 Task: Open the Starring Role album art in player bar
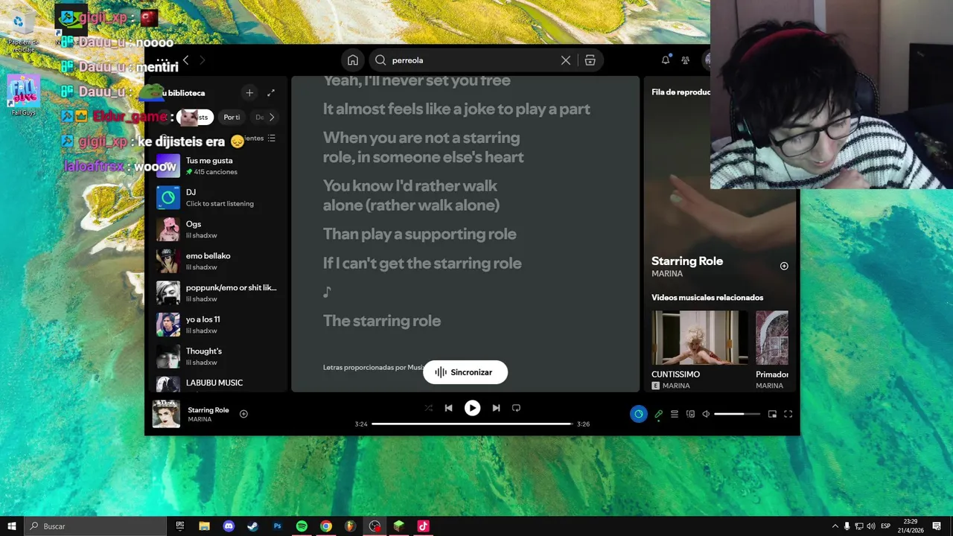[x=166, y=414]
